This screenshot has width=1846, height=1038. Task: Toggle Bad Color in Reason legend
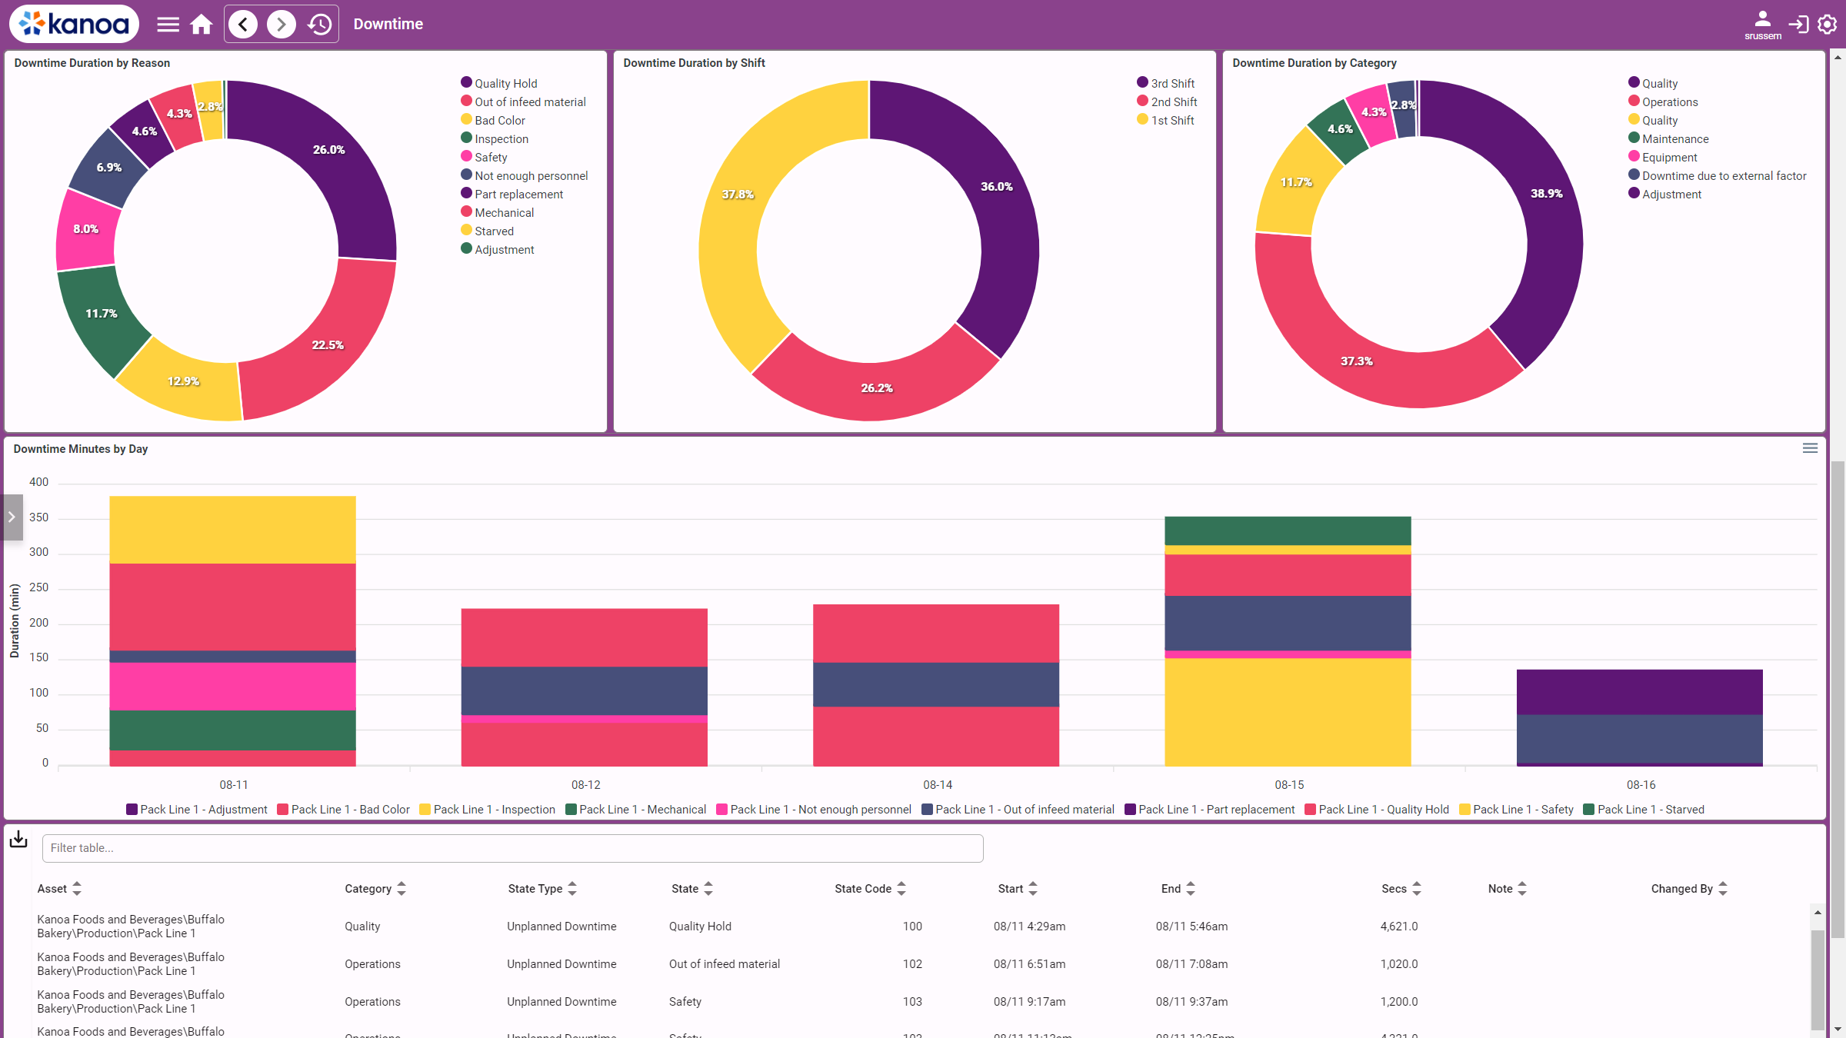pos(493,120)
